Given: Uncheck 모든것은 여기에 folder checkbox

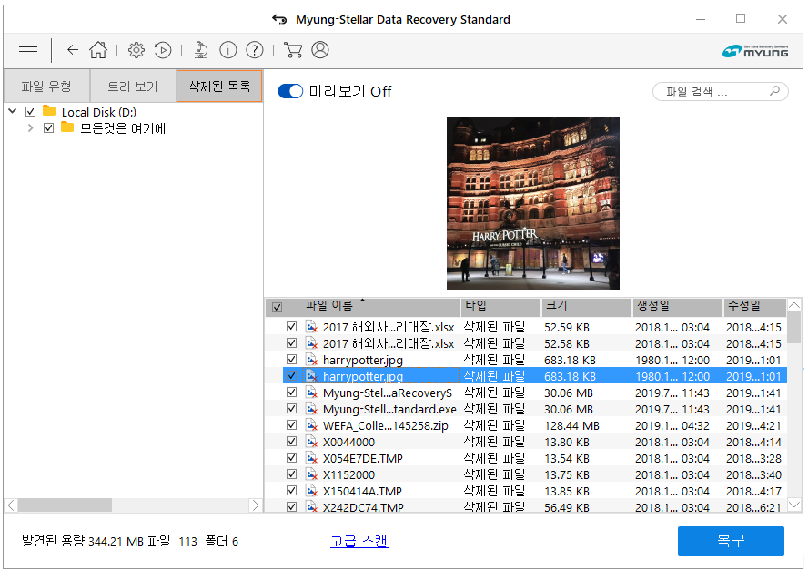Looking at the screenshot, I should tap(48, 127).
